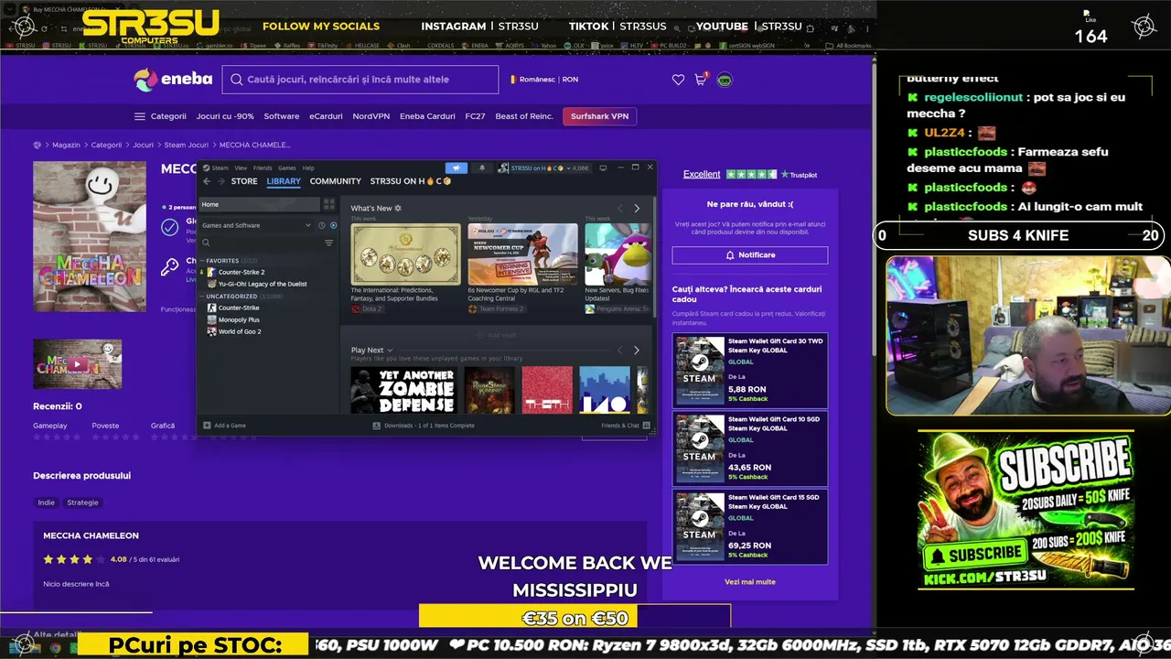Switch Steam to Big Picture mode
Viewport: 1171px width, 659px height.
pos(603,168)
